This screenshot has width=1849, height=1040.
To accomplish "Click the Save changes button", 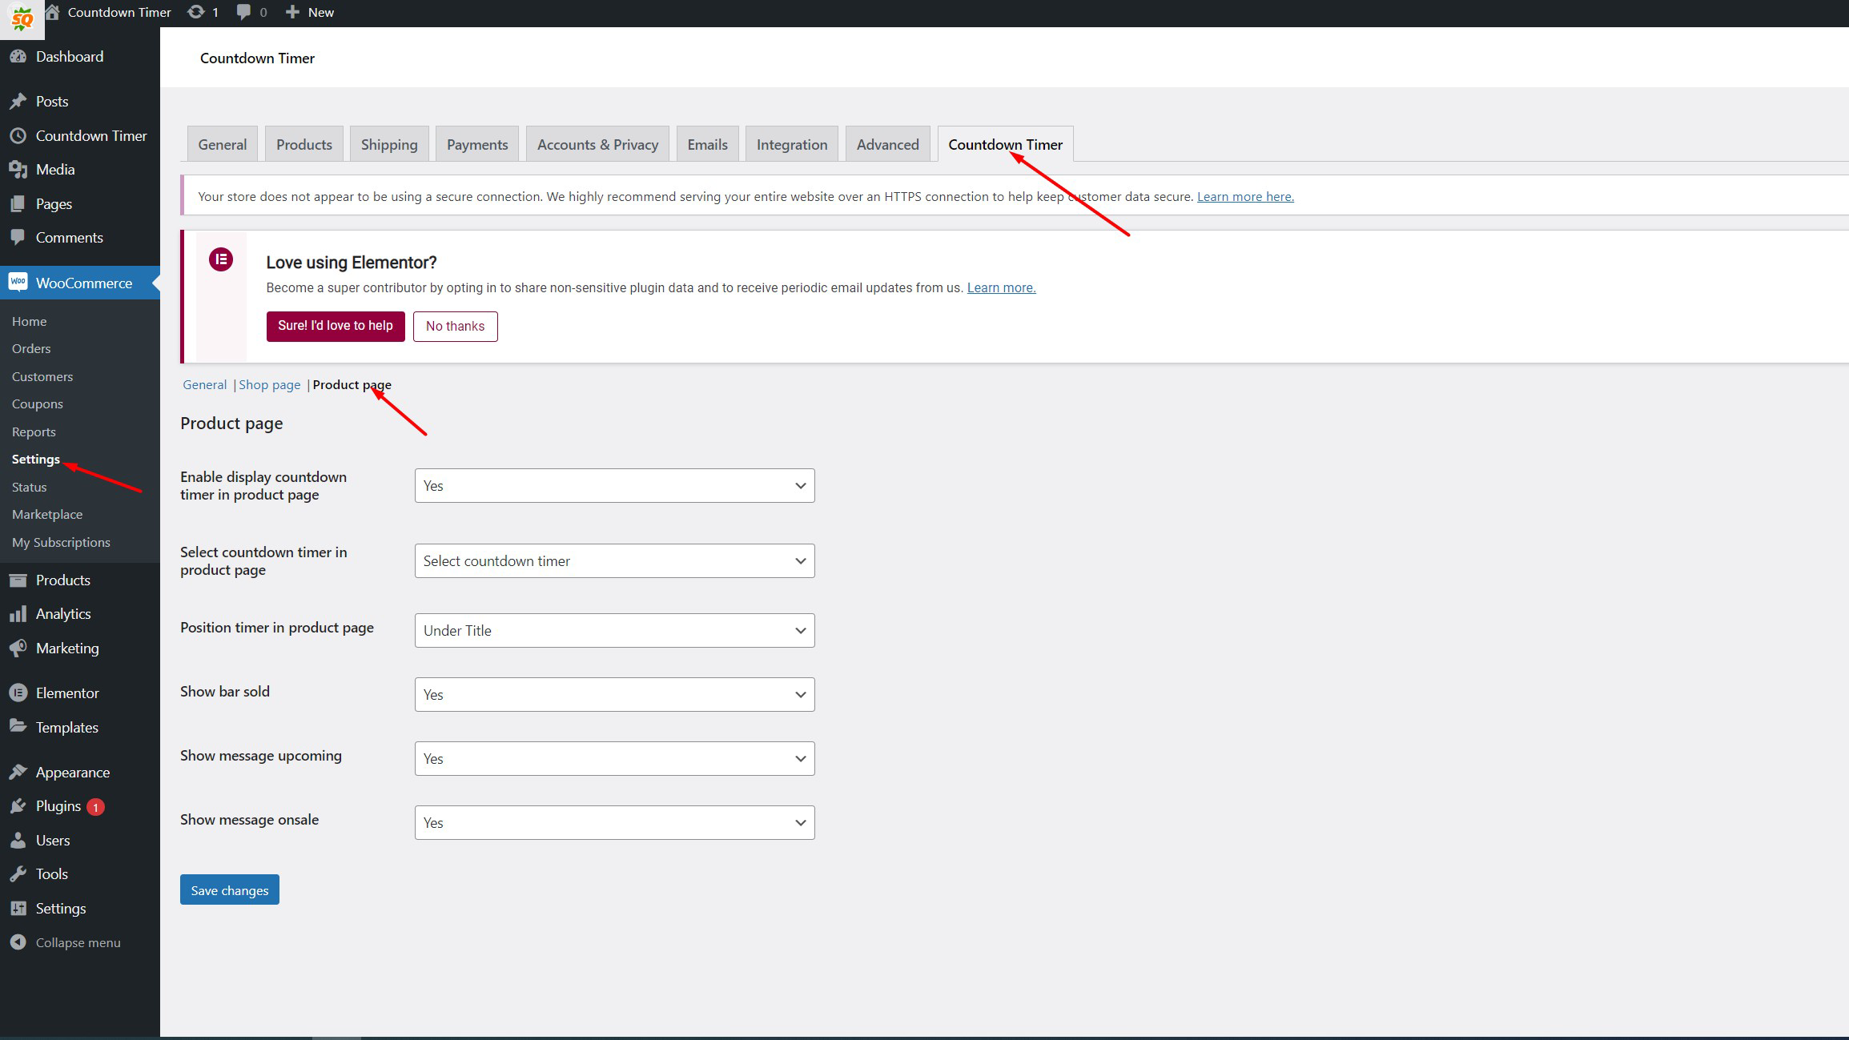I will click(229, 889).
